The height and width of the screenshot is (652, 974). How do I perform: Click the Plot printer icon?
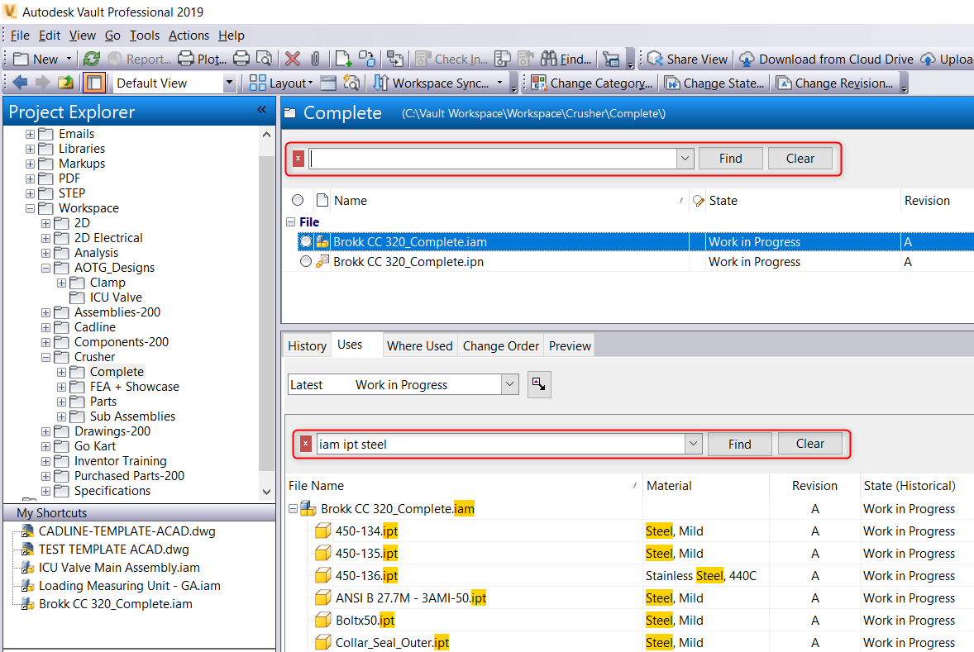click(x=186, y=59)
